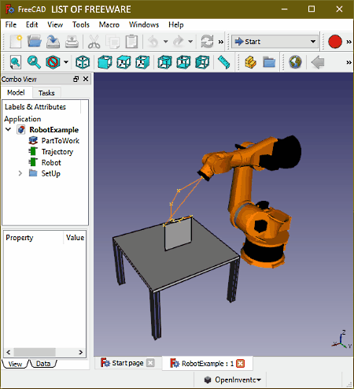Switch to the axonometric view cube
Image resolution: width=354 pixels, height=389 pixels.
click(83, 62)
